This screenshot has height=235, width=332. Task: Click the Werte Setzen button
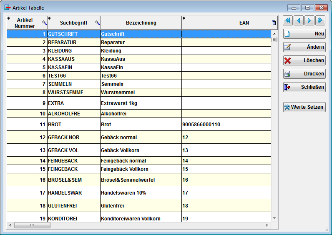pyautogui.click(x=304, y=107)
